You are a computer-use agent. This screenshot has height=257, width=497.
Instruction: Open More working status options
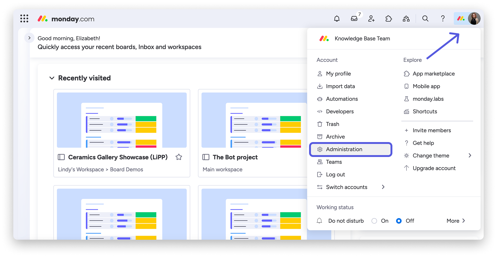pyautogui.click(x=456, y=221)
